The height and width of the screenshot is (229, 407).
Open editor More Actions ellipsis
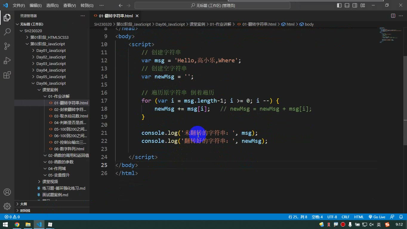[x=401, y=16]
